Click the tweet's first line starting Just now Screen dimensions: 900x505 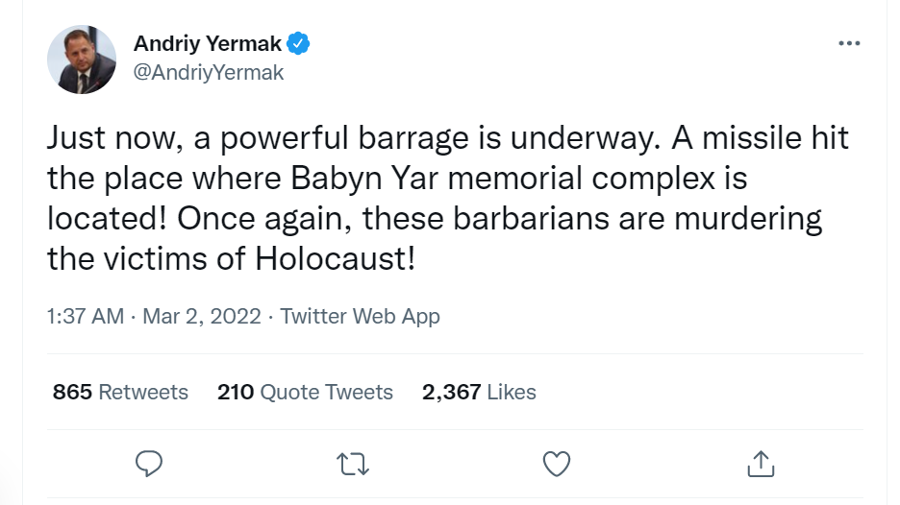tap(448, 138)
